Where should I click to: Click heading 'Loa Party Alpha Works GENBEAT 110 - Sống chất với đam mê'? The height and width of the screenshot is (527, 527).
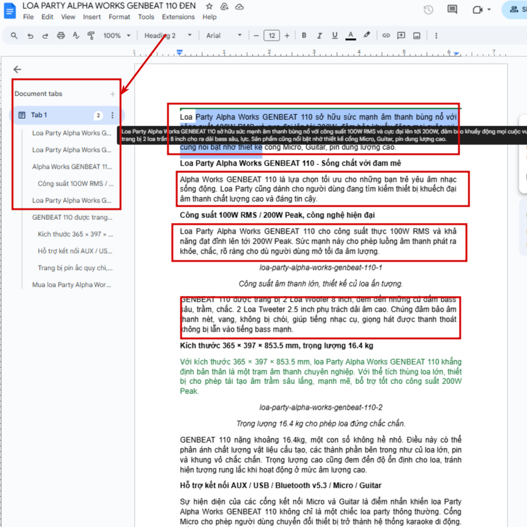pos(290,164)
